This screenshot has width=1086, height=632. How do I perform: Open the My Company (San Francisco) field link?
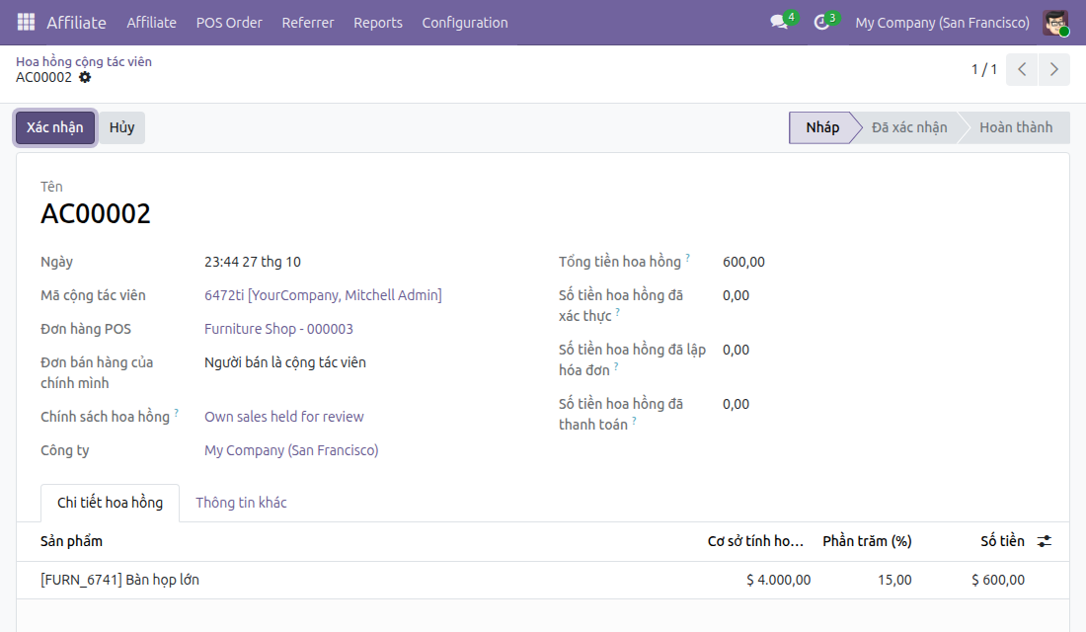(291, 450)
